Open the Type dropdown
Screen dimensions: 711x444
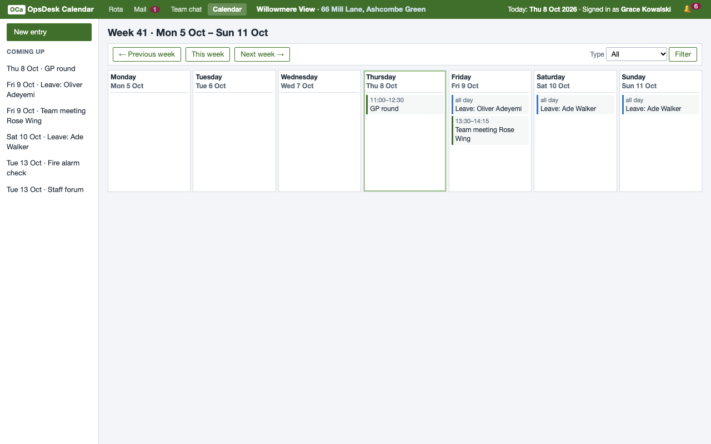tap(637, 54)
